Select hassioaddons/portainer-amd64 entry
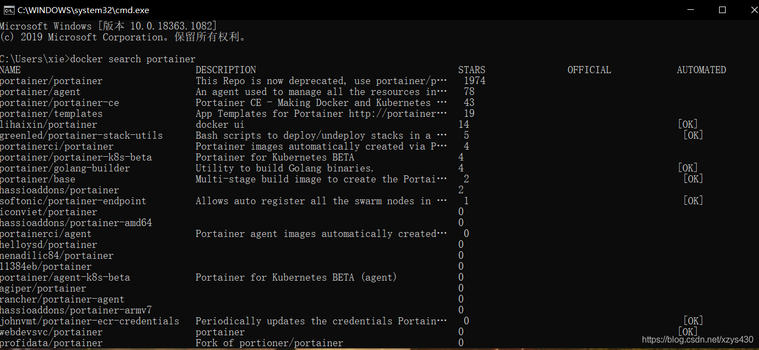Screen dimensions: 759x350 (76, 223)
